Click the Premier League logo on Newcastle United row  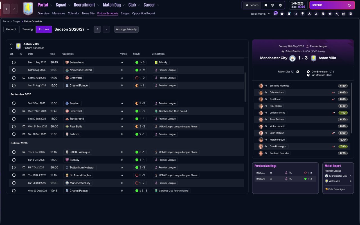156,70
